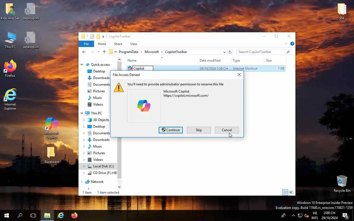The height and width of the screenshot is (221, 354).
Task: Click File Explorer taskbar icon
Action: (47, 215)
